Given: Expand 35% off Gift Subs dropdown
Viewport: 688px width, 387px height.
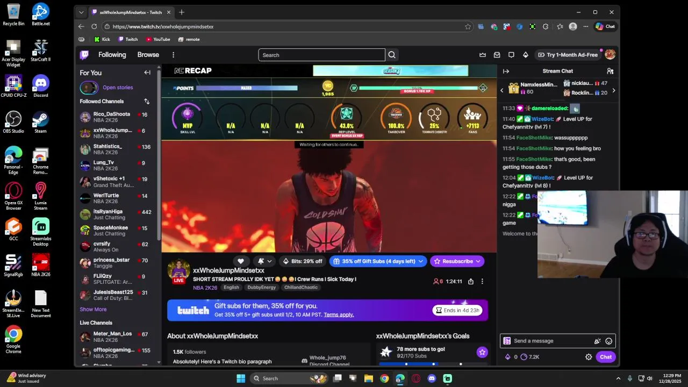Looking at the screenshot, I should tap(420, 261).
